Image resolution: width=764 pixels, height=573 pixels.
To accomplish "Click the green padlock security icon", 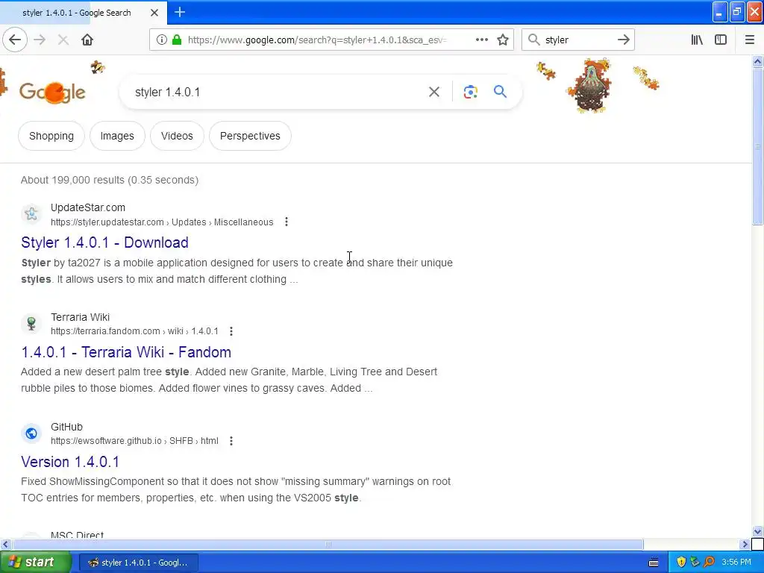I will tap(177, 40).
